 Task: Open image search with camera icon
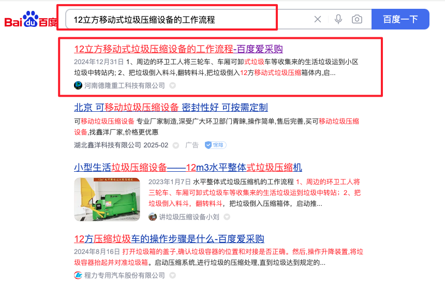357,19
